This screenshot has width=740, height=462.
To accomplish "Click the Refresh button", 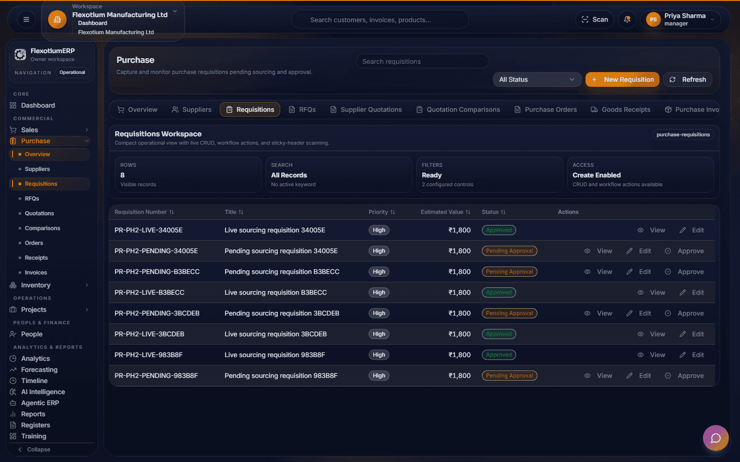I will 688,79.
